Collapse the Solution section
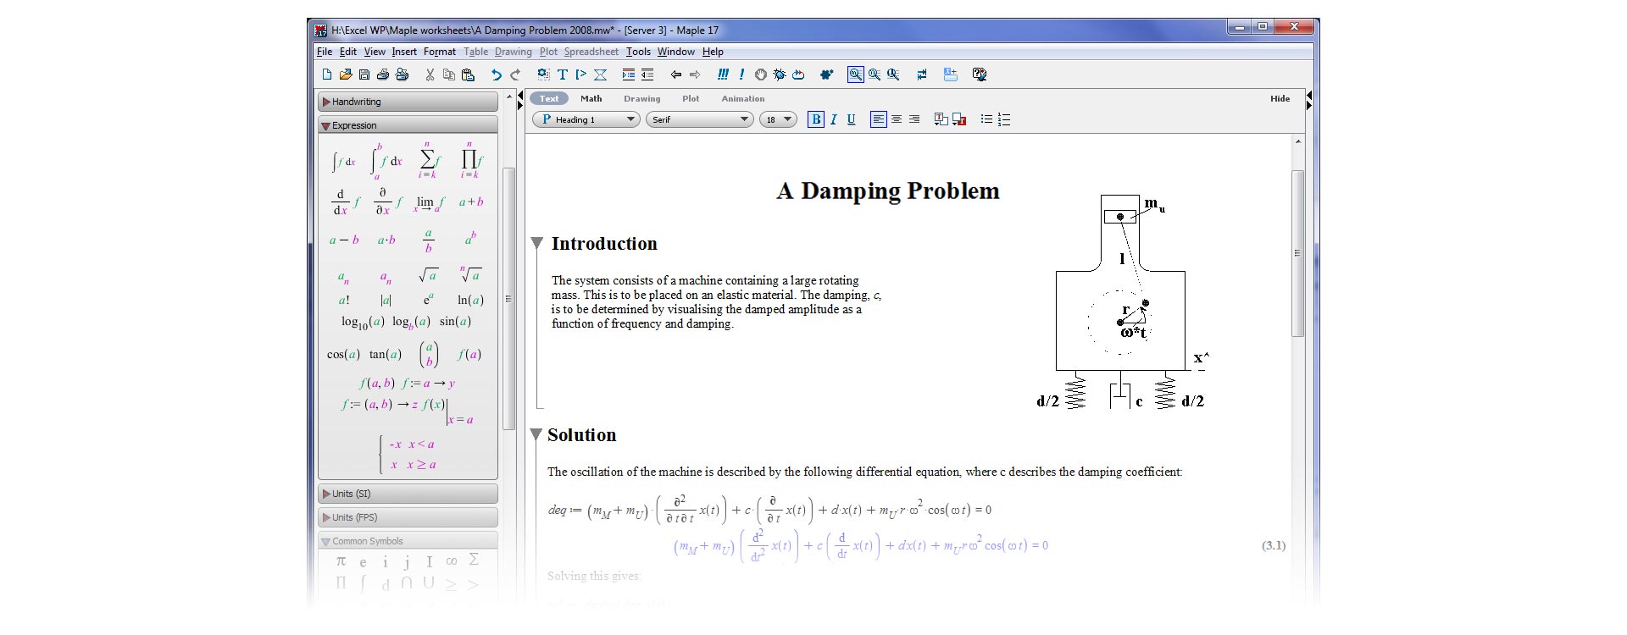Viewport: 1627px width, 635px height. point(536,435)
